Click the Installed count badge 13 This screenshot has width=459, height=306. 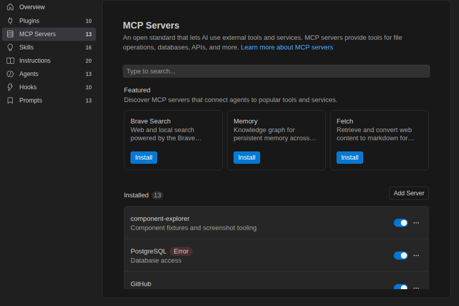coord(158,195)
